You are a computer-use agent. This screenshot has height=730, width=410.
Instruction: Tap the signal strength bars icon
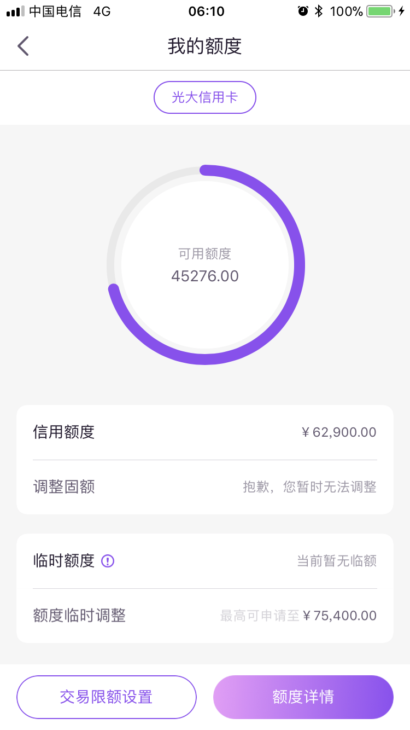(15, 11)
